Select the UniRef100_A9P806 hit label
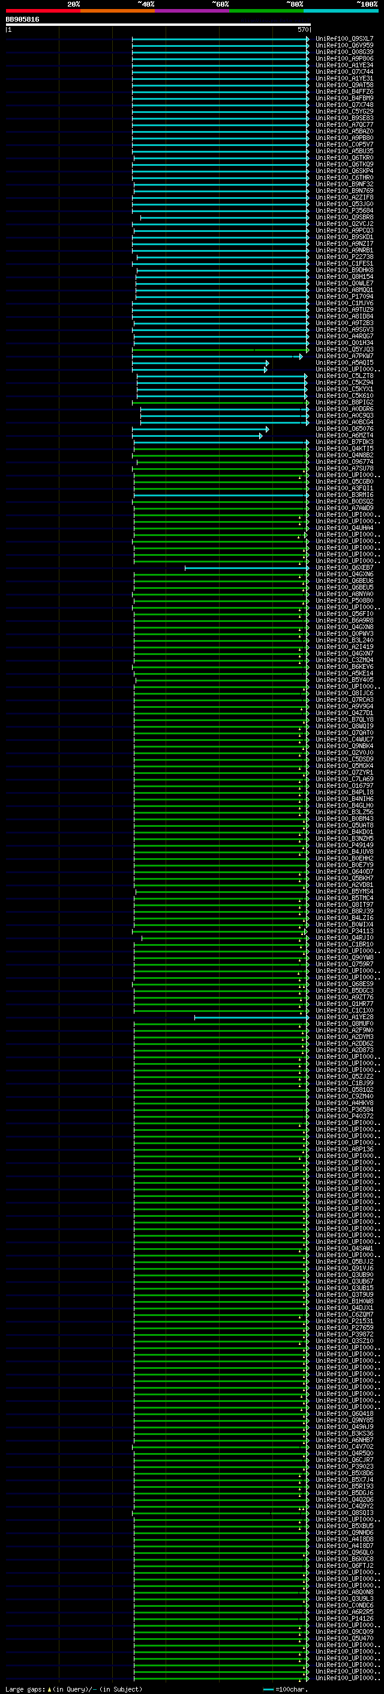This screenshot has height=1694, width=384. click(344, 58)
